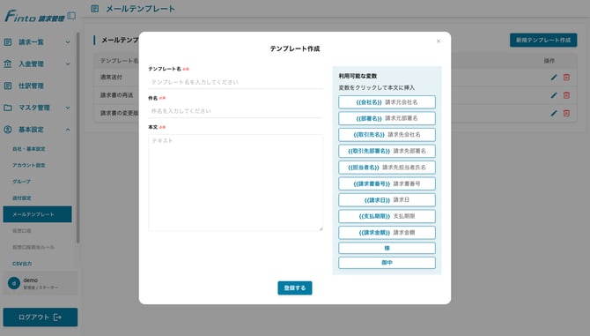Insert the {{部署名}} variable
590x336 pixels.
pos(387,118)
